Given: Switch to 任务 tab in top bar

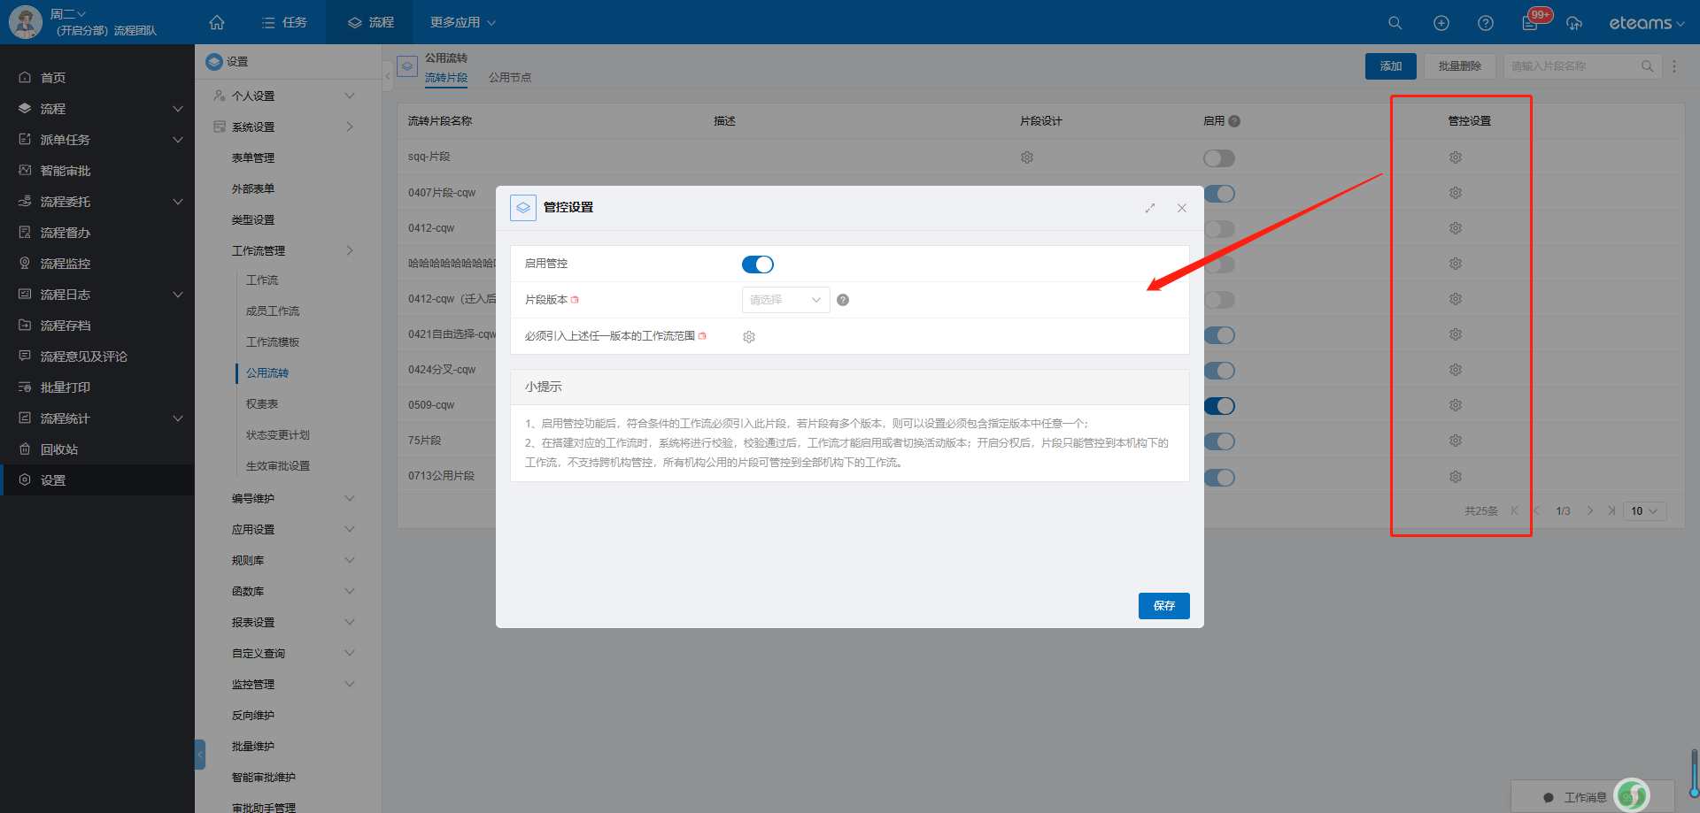Looking at the screenshot, I should [x=284, y=22].
